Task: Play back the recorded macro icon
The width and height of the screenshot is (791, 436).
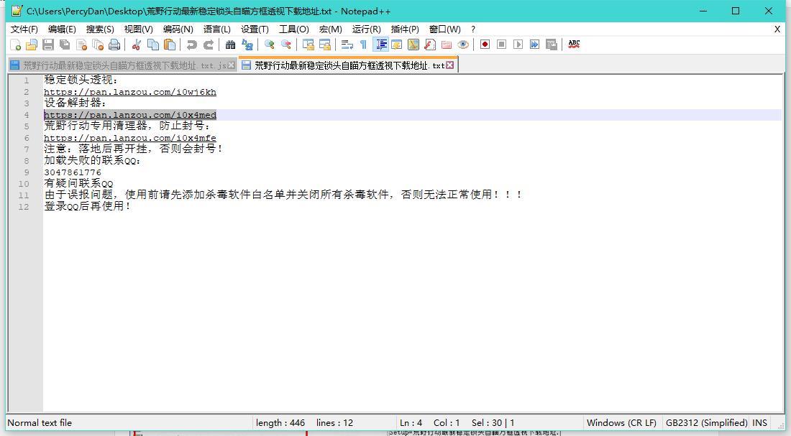Action: click(518, 45)
